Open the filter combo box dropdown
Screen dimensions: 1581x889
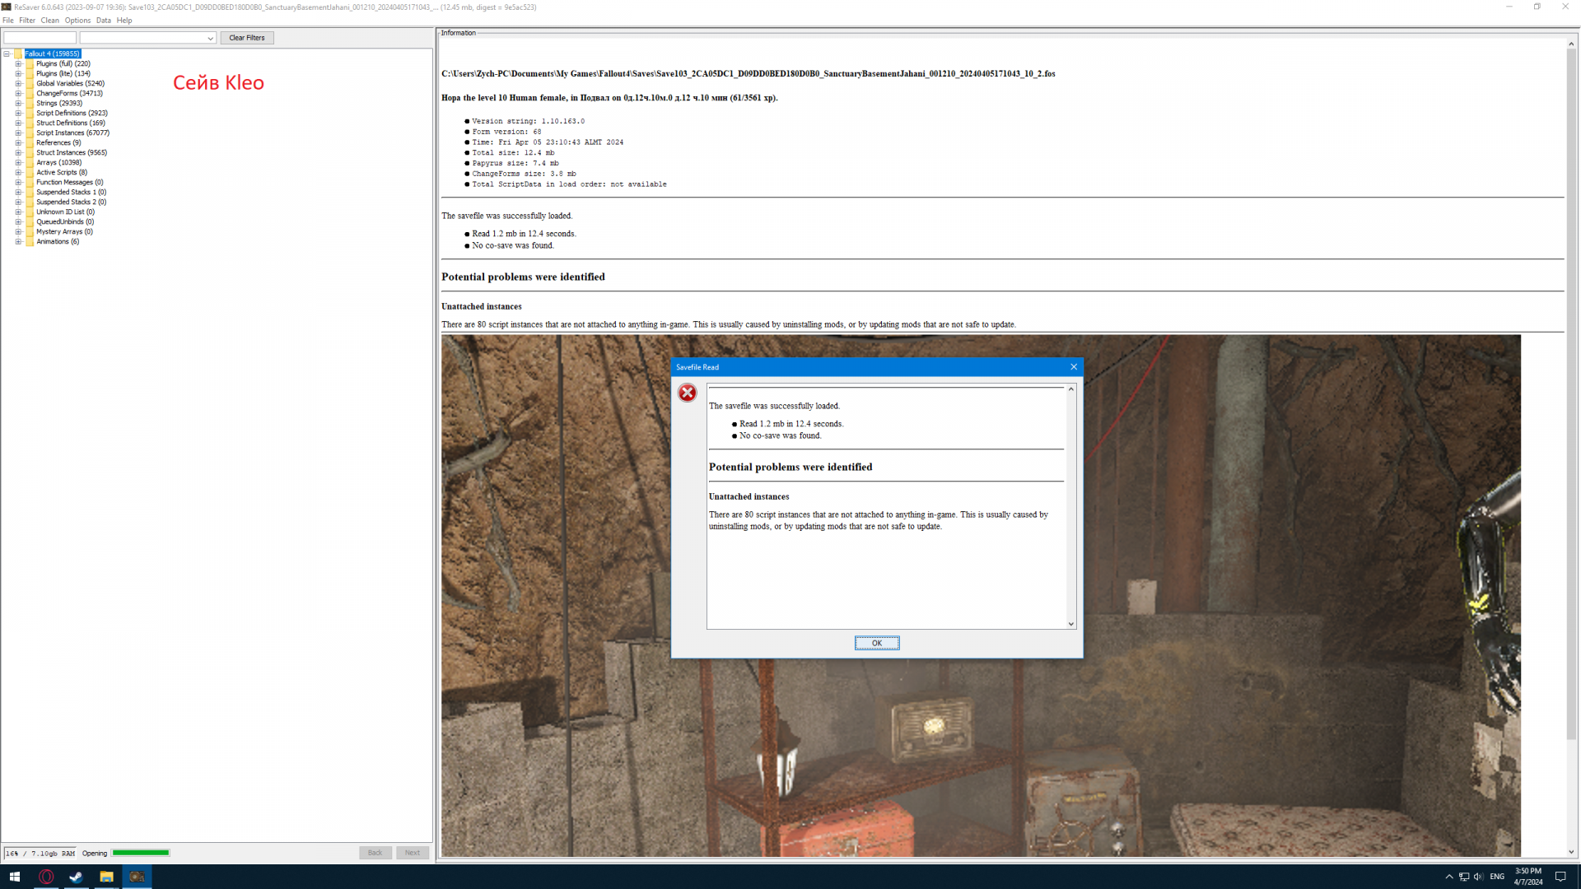pyautogui.click(x=210, y=38)
